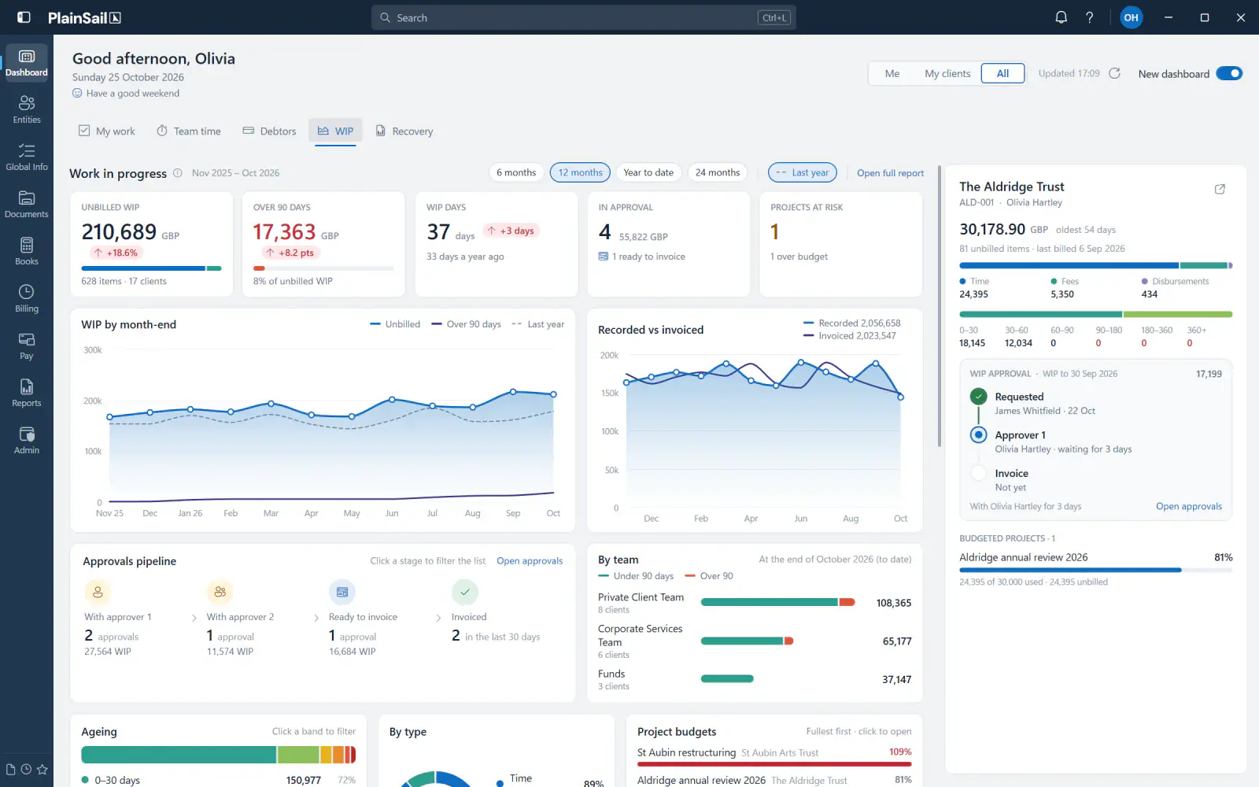The width and height of the screenshot is (1259, 787).
Task: Open the Debtors tab
Action: 270,131
